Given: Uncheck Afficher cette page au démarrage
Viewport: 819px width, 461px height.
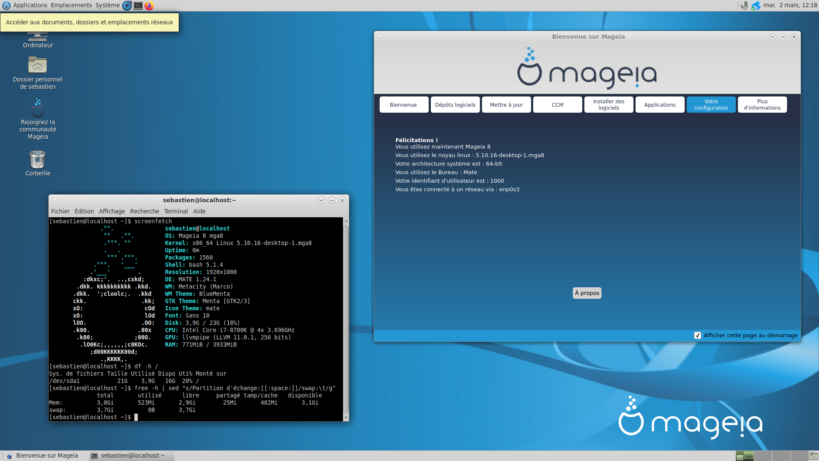Looking at the screenshot, I should coord(697,336).
